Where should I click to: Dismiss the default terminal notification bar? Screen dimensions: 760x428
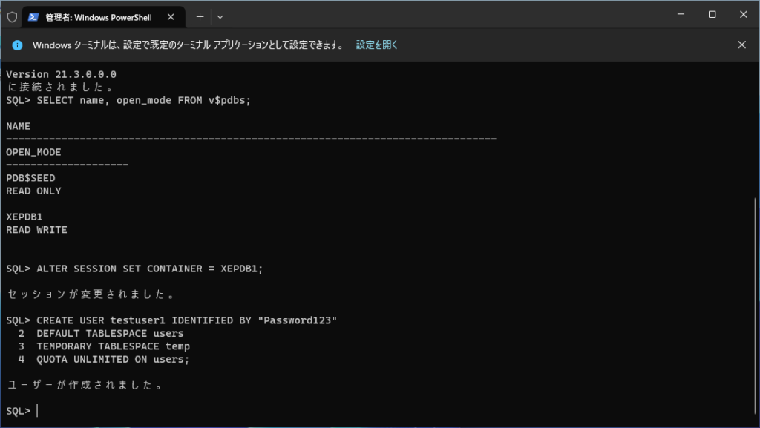click(x=741, y=45)
